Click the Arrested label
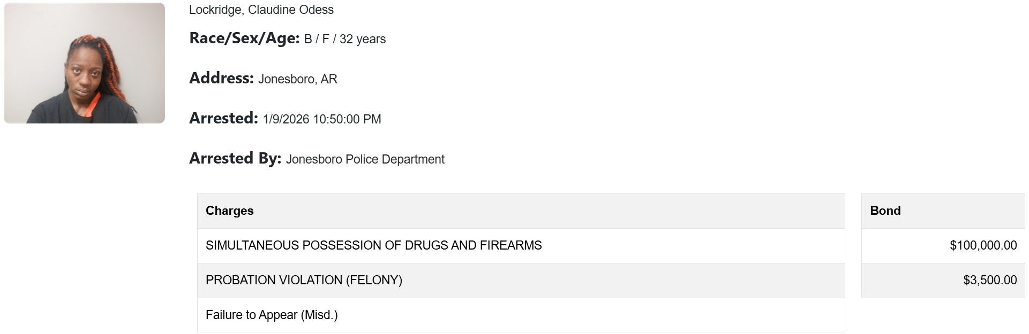Screen dimensions: 1029x334 223,118
